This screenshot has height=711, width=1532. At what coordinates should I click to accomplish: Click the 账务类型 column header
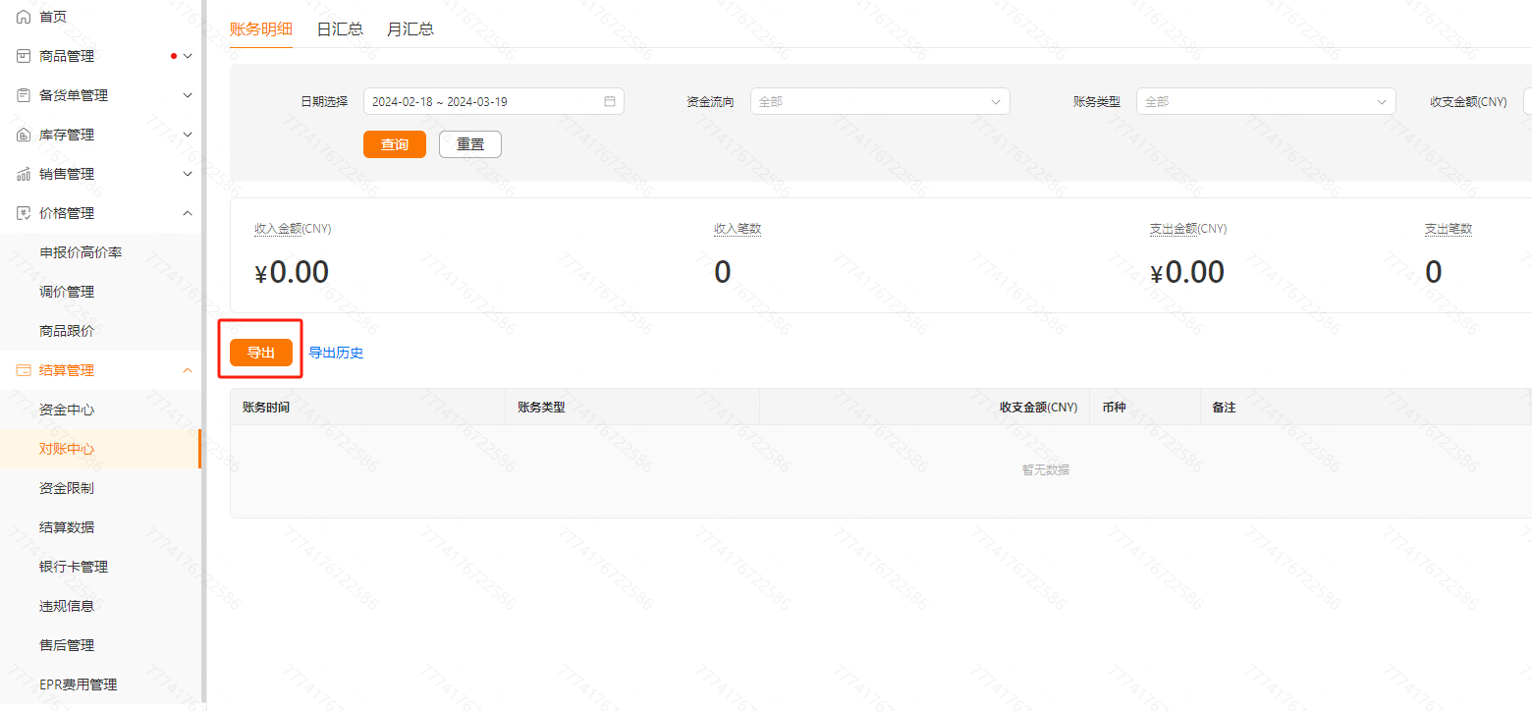541,407
